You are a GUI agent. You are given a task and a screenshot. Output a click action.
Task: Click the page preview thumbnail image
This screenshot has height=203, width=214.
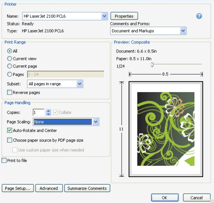click(x=166, y=129)
